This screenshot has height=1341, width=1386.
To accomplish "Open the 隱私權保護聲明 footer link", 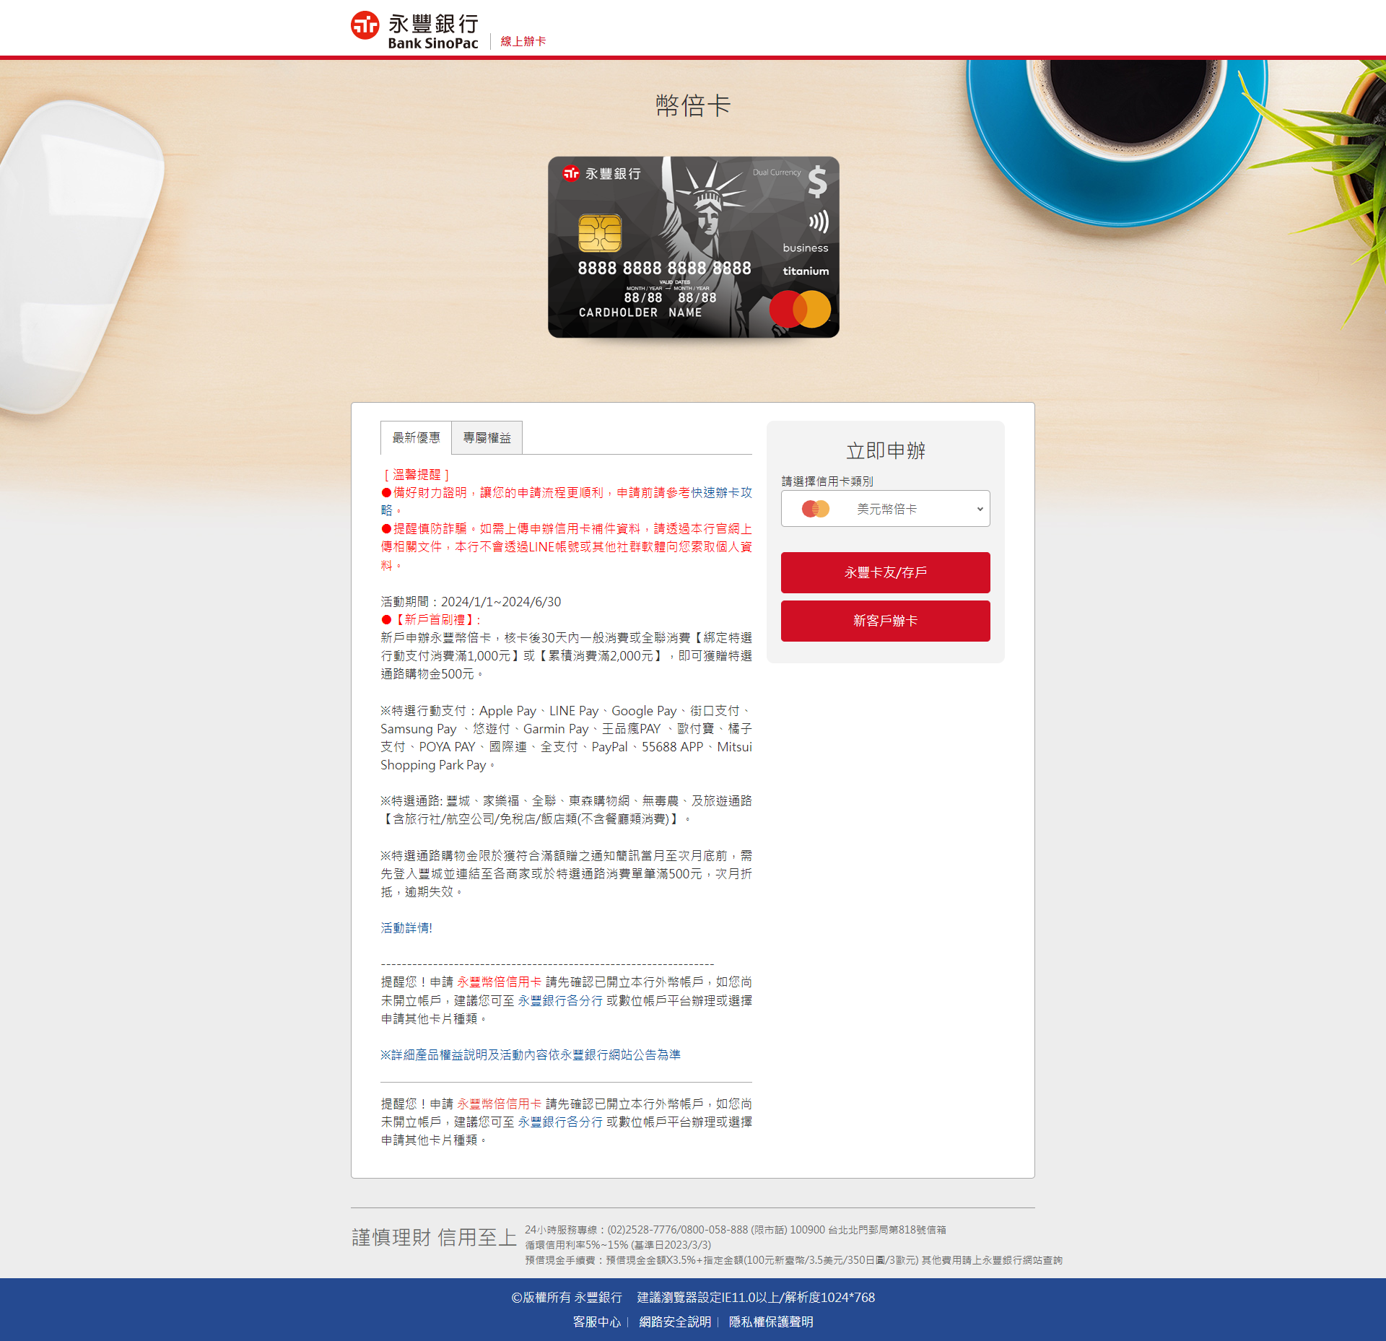I will coord(771,1322).
